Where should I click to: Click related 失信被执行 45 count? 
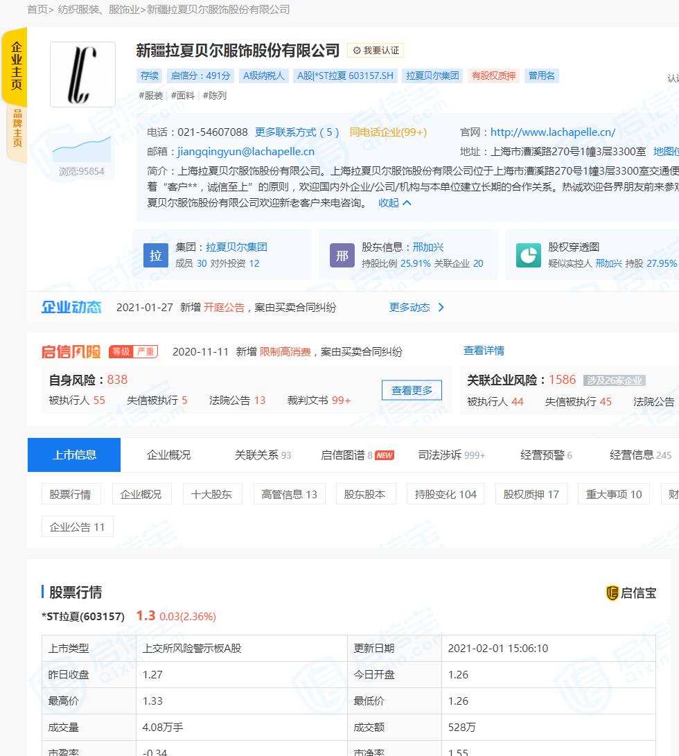[x=579, y=401]
